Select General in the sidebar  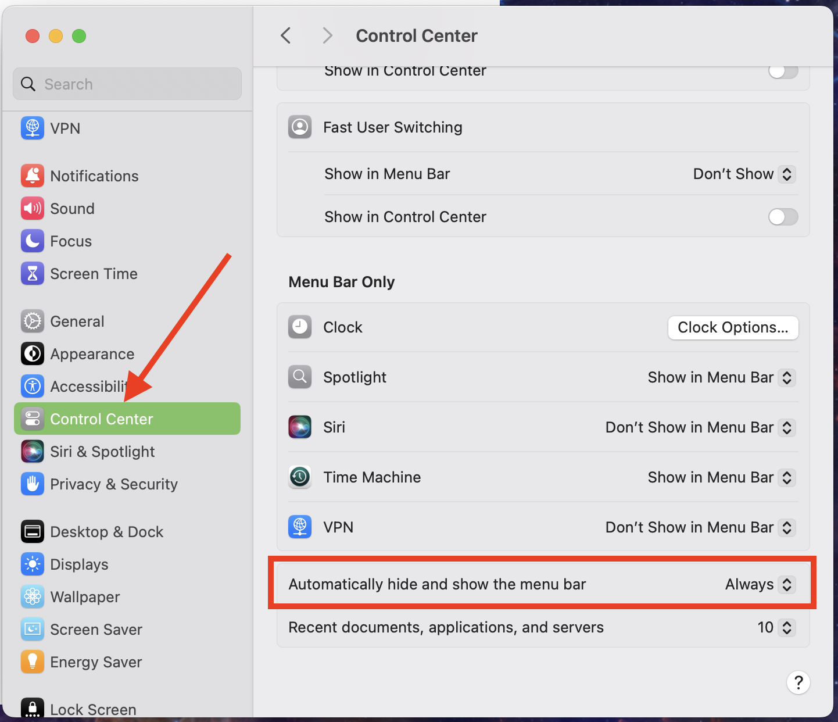(x=127, y=321)
